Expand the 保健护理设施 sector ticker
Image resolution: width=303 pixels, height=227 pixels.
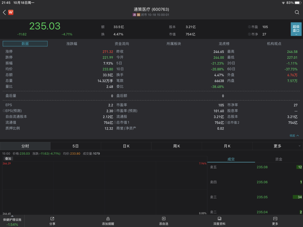coord(12,221)
